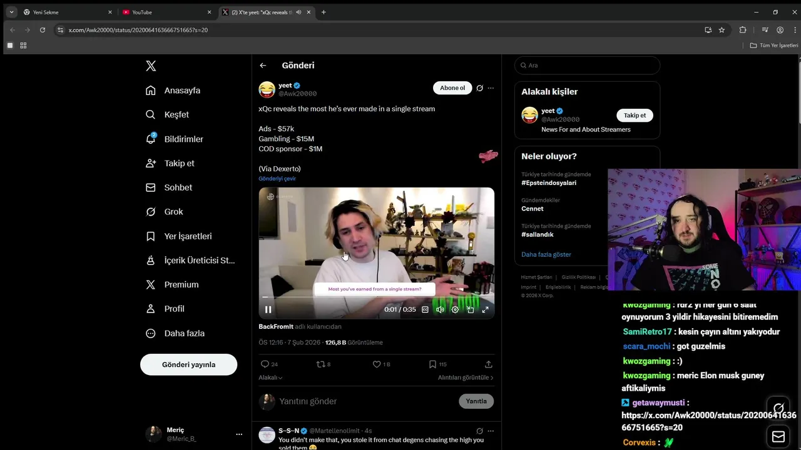Viewport: 801px width, 450px height.
Task: Open the more options menu on yeet's post
Action: click(x=491, y=88)
